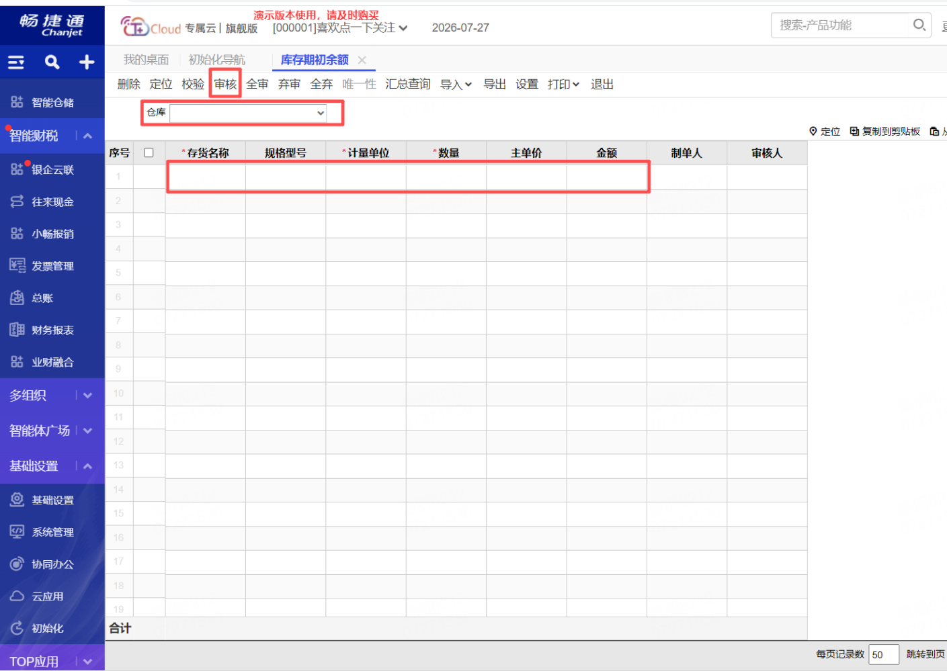
Task: Click the hamburger menu icon in sidebar
Action: point(16,62)
